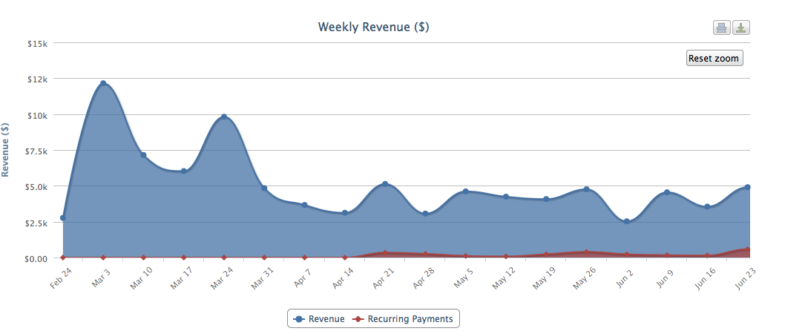
Task: Click the Mar 24 revenue data point
Action: tap(224, 117)
